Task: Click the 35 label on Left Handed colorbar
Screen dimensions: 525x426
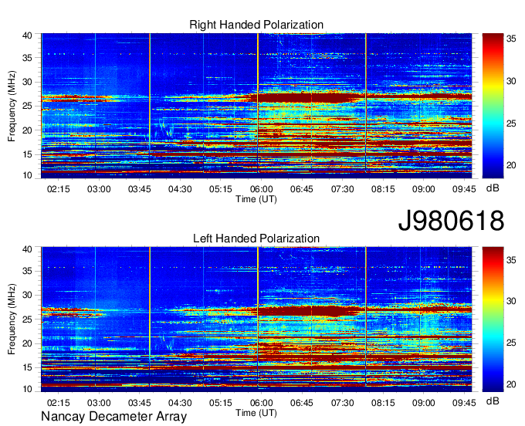Action: tap(511, 260)
